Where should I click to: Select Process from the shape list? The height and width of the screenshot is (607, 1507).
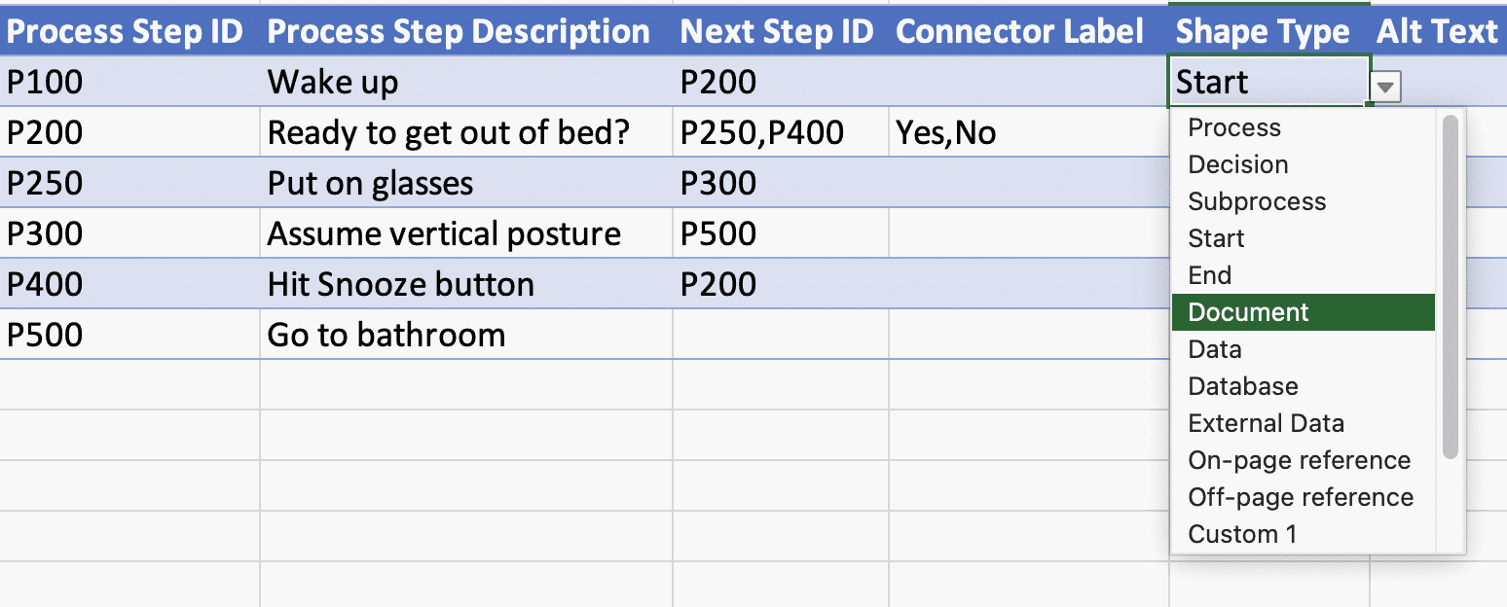(x=1234, y=127)
